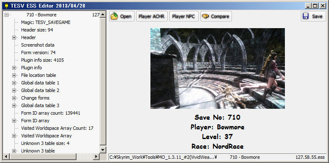Screen dimensions: 329x163
Task: Expand the Plugin info node
Action: point(14,68)
